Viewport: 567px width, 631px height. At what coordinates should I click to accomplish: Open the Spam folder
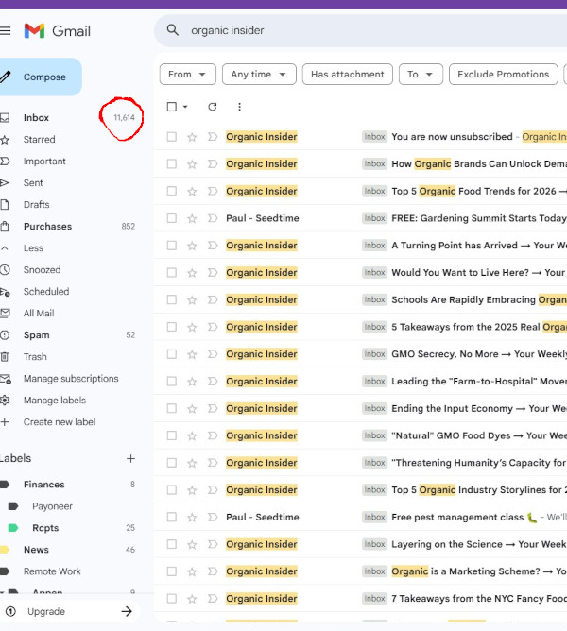[37, 335]
